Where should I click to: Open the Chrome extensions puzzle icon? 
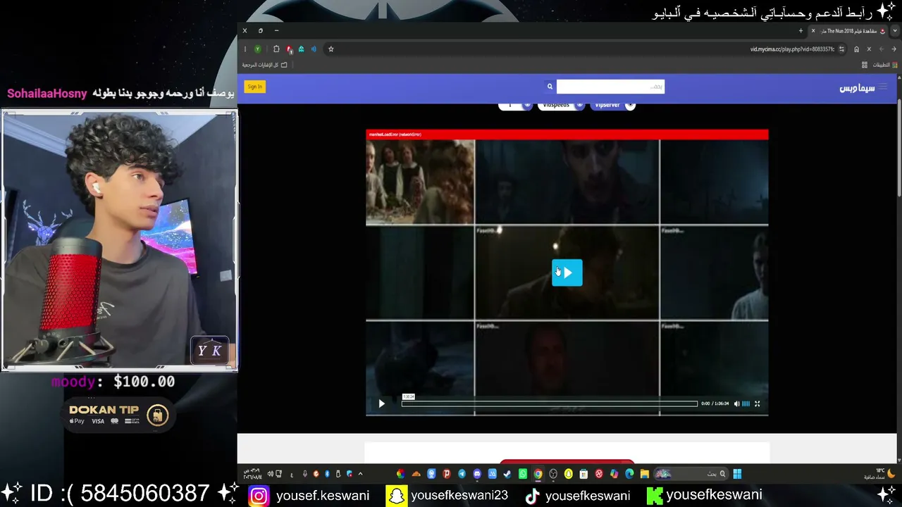[x=276, y=49]
